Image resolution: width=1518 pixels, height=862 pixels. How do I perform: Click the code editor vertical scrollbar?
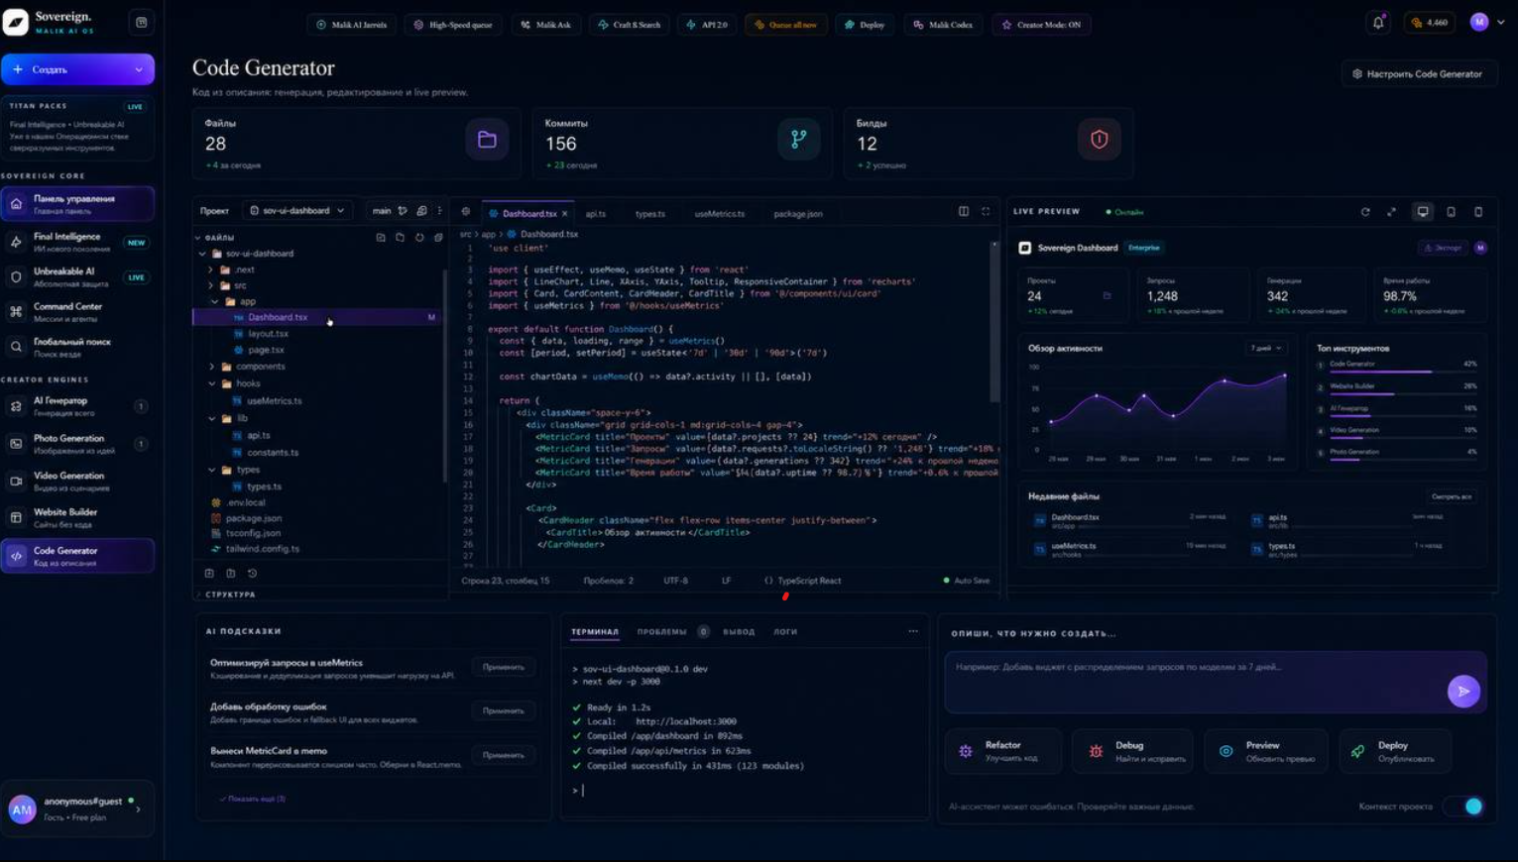pyautogui.click(x=994, y=321)
